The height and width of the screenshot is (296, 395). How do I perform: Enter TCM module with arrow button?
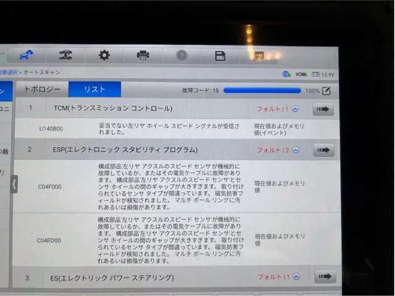click(x=323, y=109)
